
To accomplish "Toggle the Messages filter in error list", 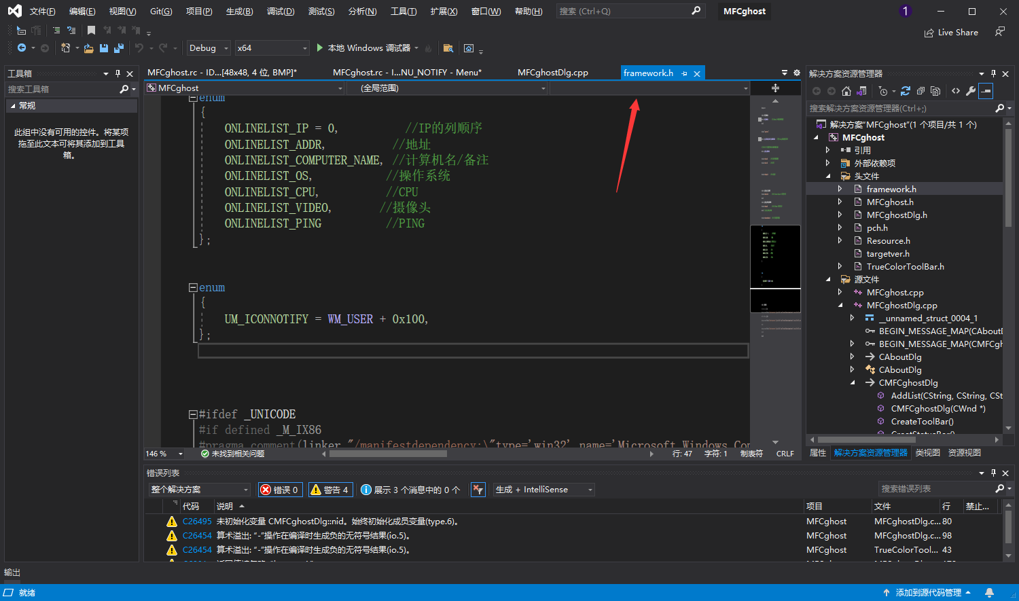I will (x=410, y=490).
